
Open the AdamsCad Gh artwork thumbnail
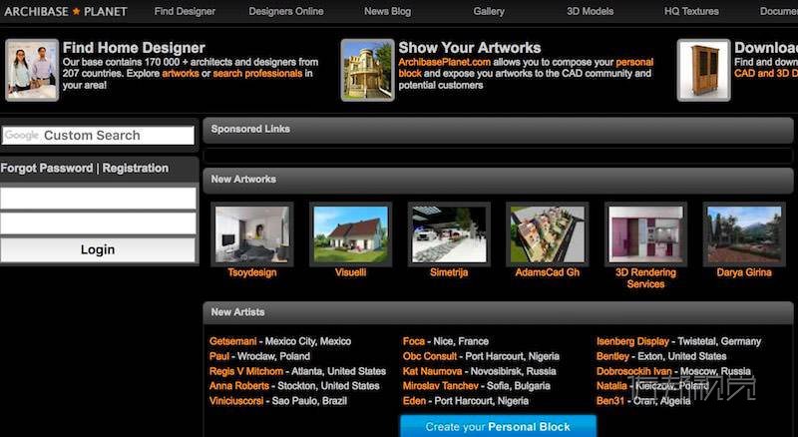pos(547,234)
